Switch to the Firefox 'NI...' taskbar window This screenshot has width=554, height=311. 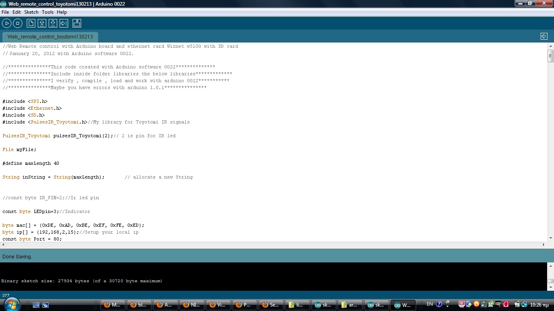click(x=191, y=305)
